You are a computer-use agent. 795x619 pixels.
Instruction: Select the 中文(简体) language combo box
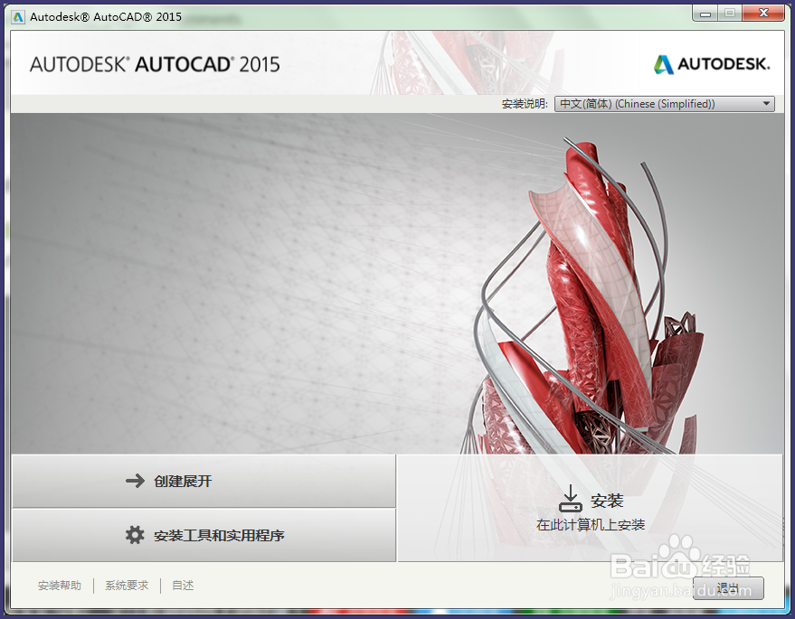click(665, 103)
